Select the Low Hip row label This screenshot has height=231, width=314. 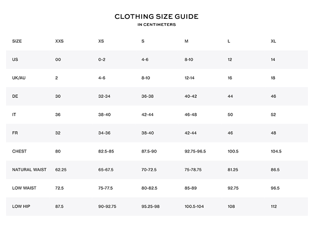pyautogui.click(x=20, y=206)
